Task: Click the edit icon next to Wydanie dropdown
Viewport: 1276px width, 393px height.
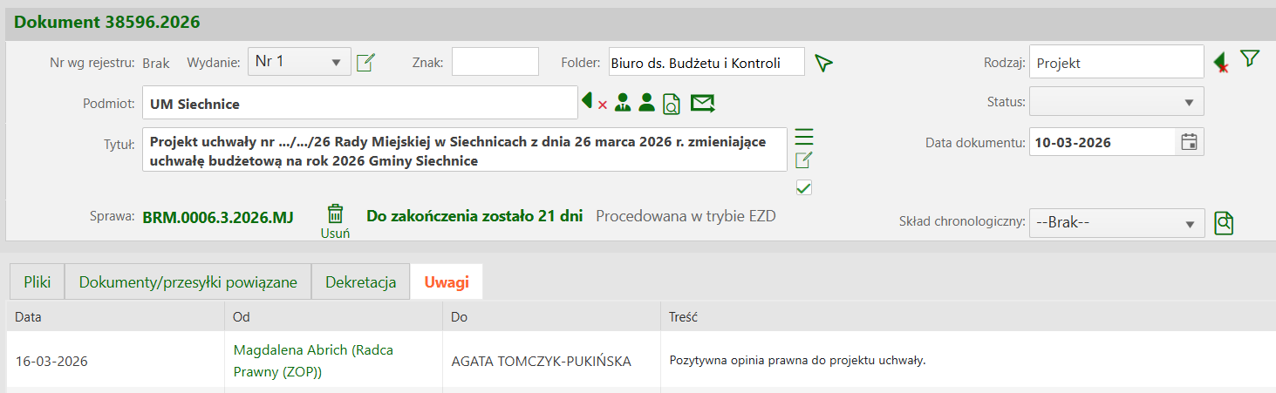Action: point(365,63)
